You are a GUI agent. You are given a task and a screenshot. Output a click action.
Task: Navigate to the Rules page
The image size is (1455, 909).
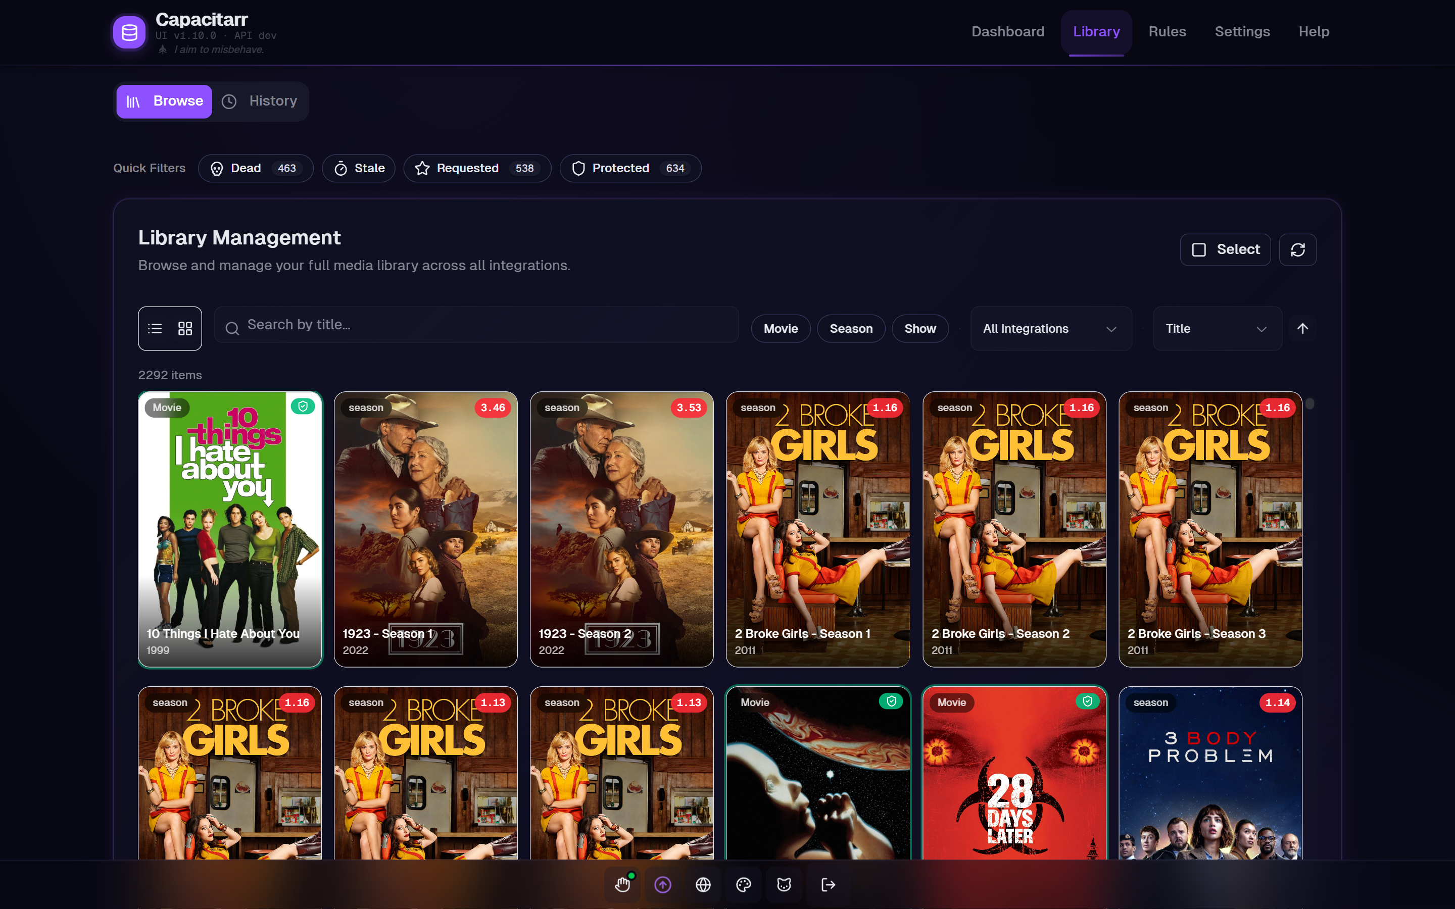1167,32
